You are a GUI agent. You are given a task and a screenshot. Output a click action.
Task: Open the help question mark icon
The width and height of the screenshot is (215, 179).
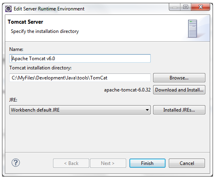pos(16,163)
